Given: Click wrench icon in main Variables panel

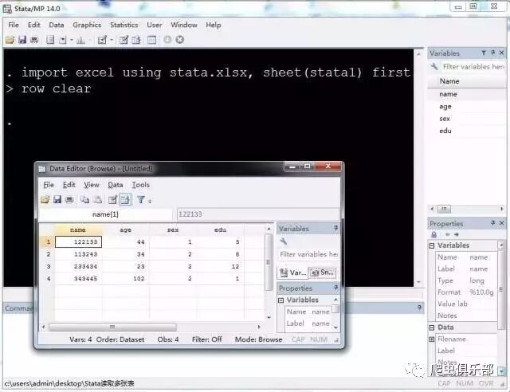Looking at the screenshot, I should [x=434, y=67].
